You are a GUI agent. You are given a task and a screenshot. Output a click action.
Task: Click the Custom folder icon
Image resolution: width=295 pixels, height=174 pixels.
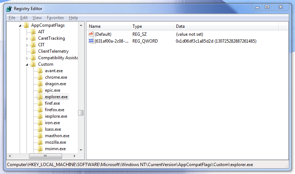(33, 64)
